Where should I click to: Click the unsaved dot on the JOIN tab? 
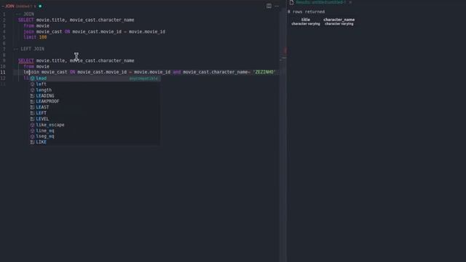(40, 6)
